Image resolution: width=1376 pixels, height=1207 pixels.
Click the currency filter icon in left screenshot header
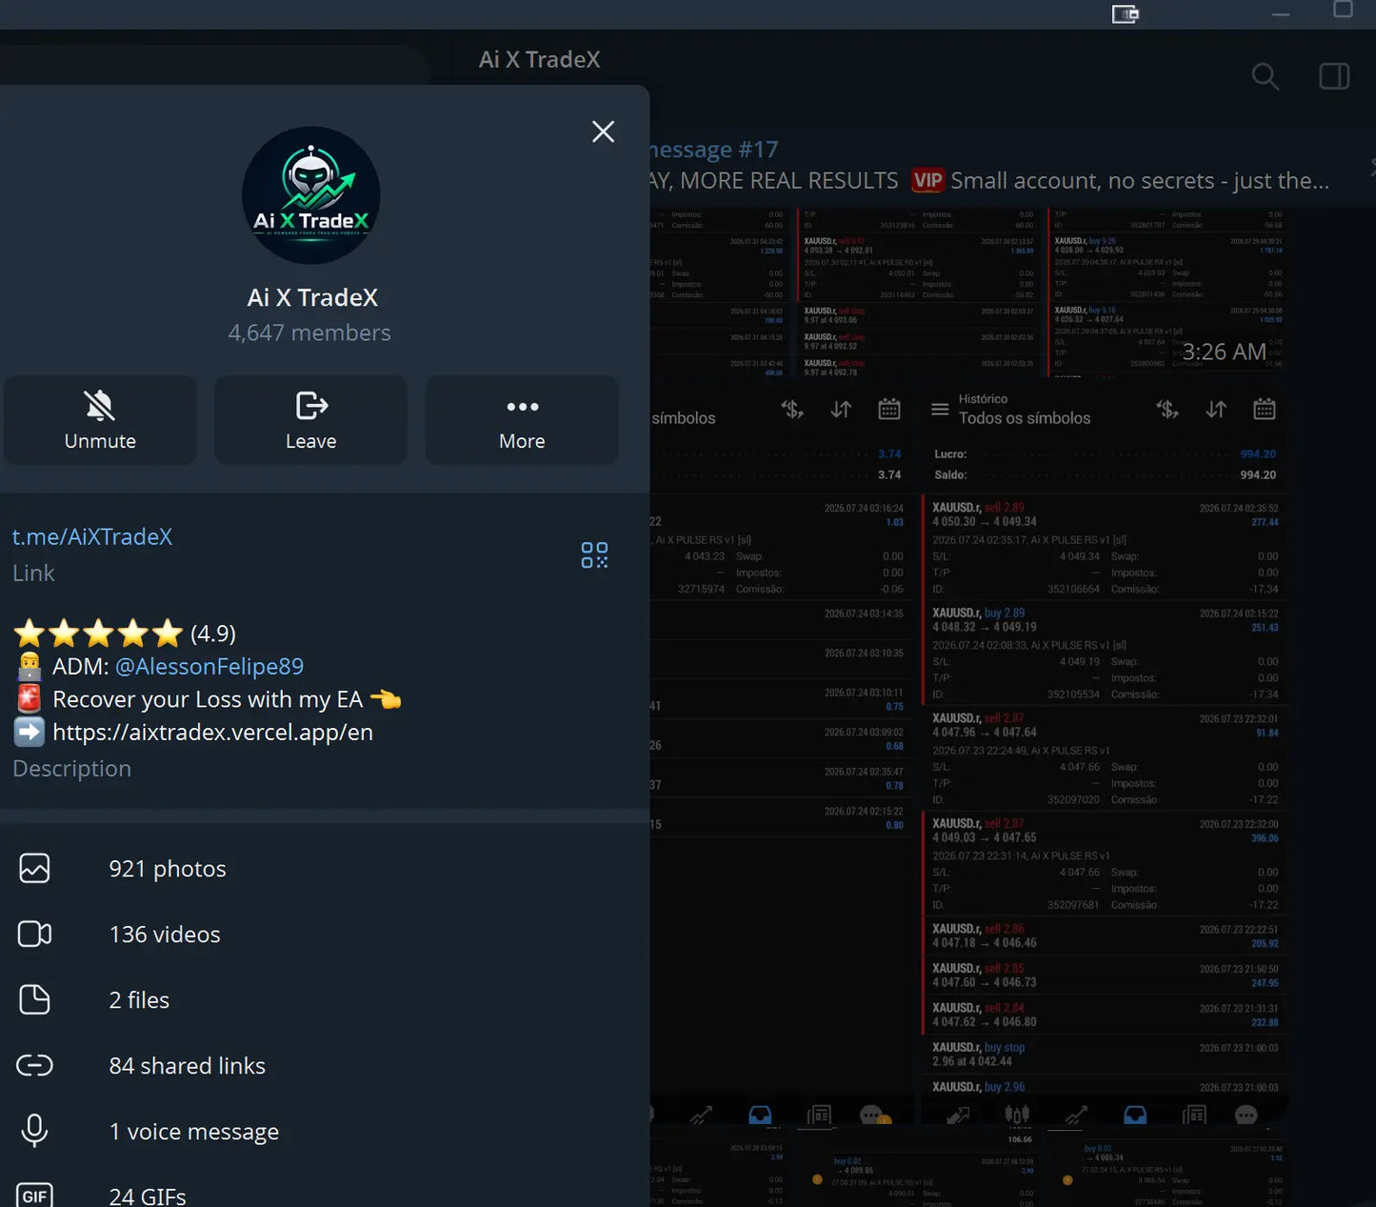792,410
